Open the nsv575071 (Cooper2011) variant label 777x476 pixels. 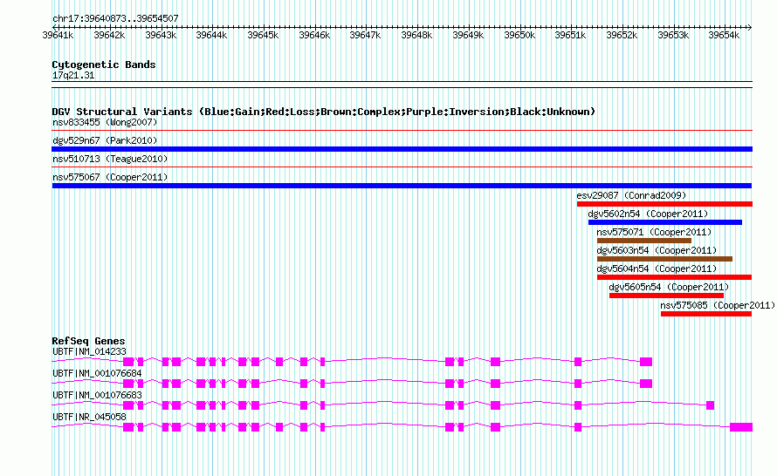(654, 232)
